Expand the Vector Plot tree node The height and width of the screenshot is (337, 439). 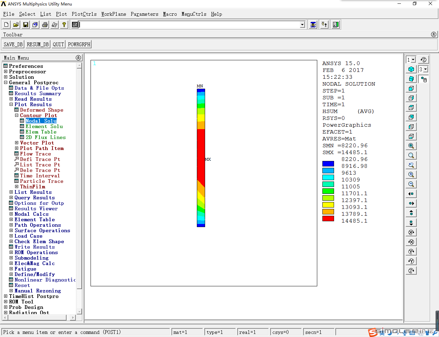pos(16,143)
